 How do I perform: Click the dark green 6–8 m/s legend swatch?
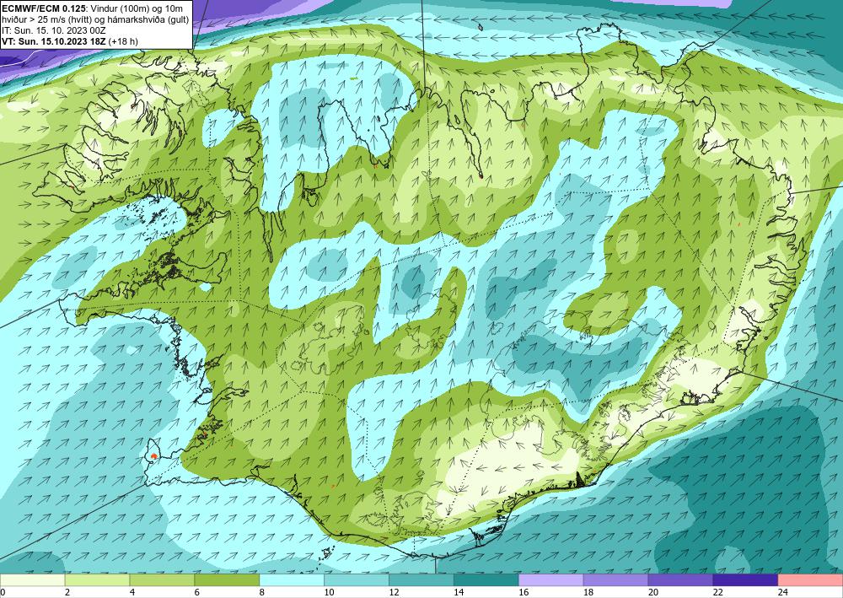227,580
